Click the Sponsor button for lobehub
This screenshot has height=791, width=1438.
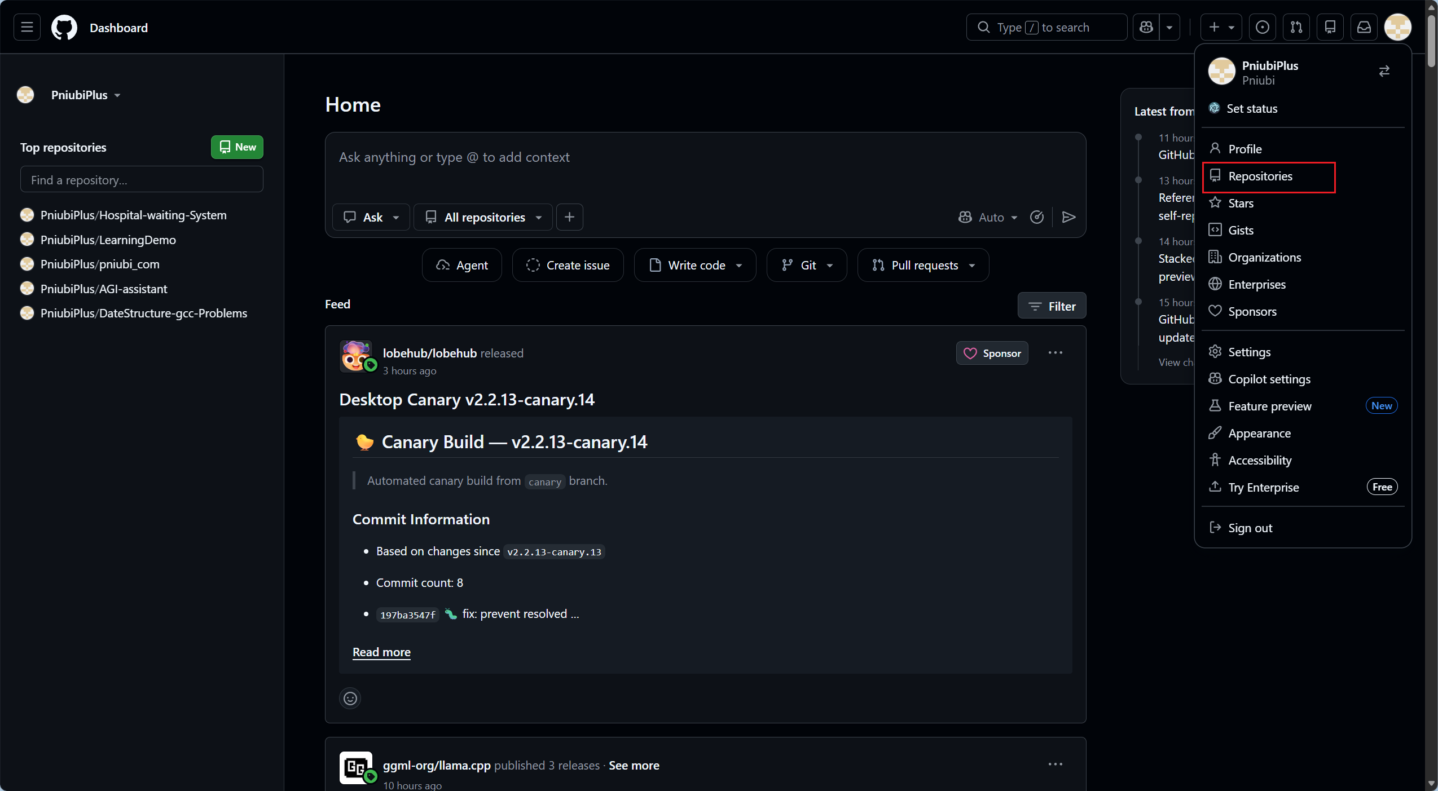point(992,353)
